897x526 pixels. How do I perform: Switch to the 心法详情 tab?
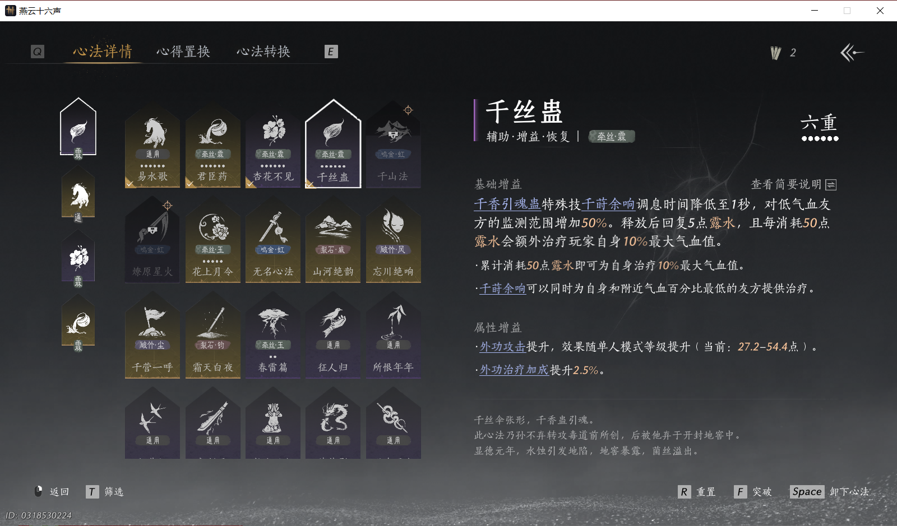point(103,52)
